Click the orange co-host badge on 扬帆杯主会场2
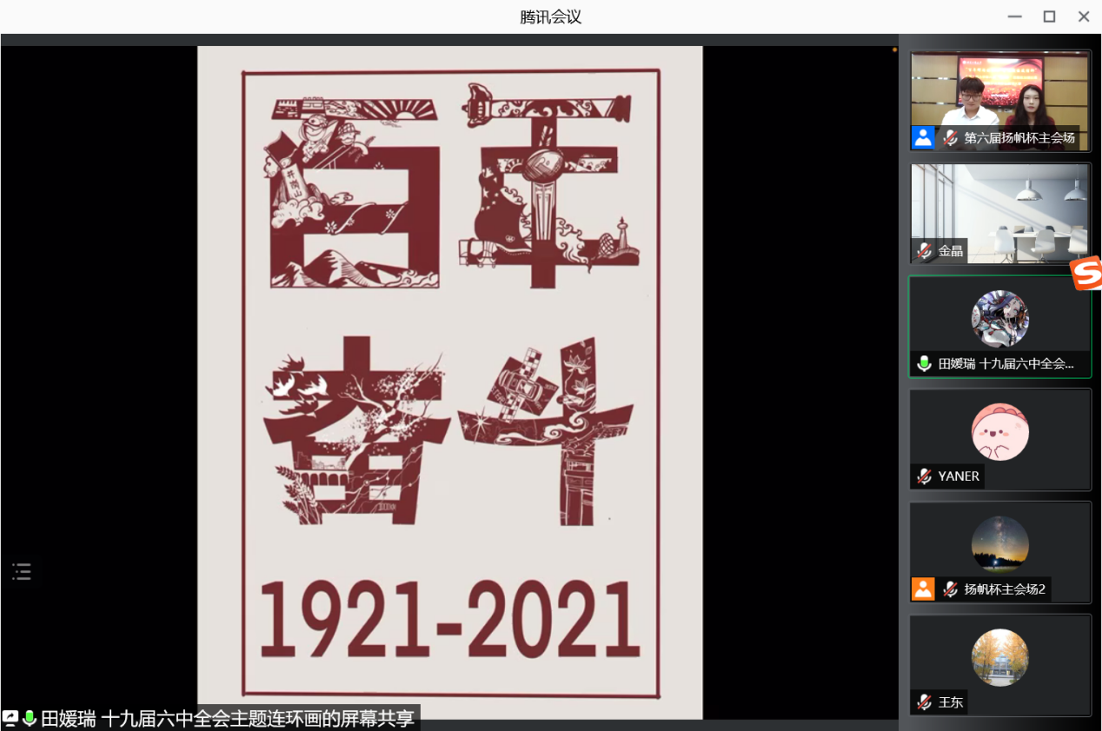Viewport: 1102px width, 731px height. pos(923,589)
